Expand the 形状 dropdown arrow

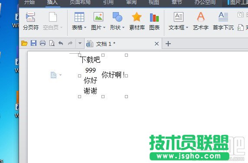point(124,28)
